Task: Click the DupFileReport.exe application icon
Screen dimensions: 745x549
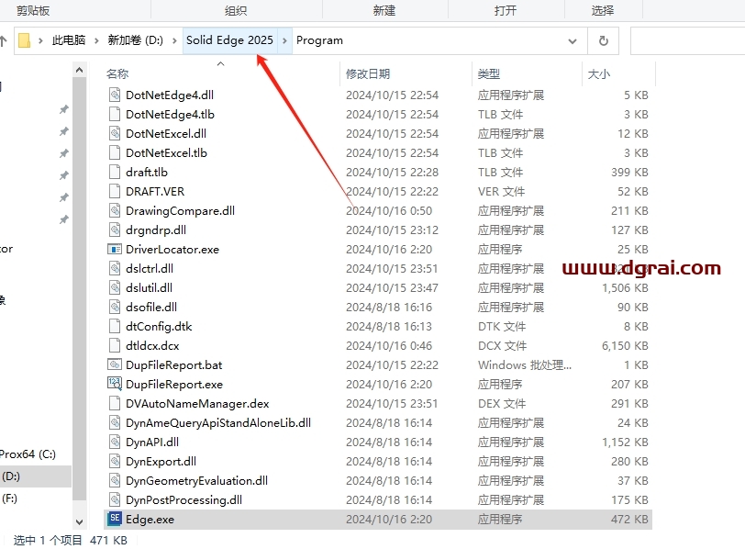Action: tap(115, 384)
